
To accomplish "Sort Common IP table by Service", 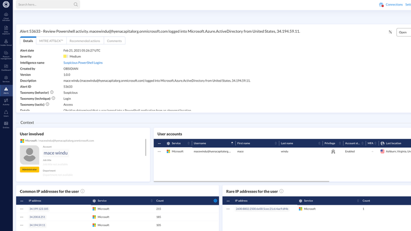I will [x=151, y=200].
